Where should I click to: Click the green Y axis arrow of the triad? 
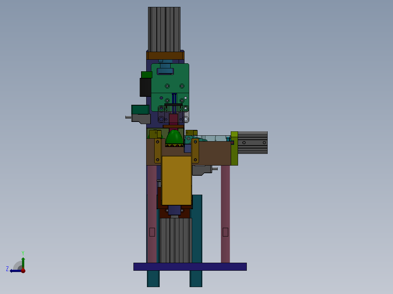tap(23, 263)
